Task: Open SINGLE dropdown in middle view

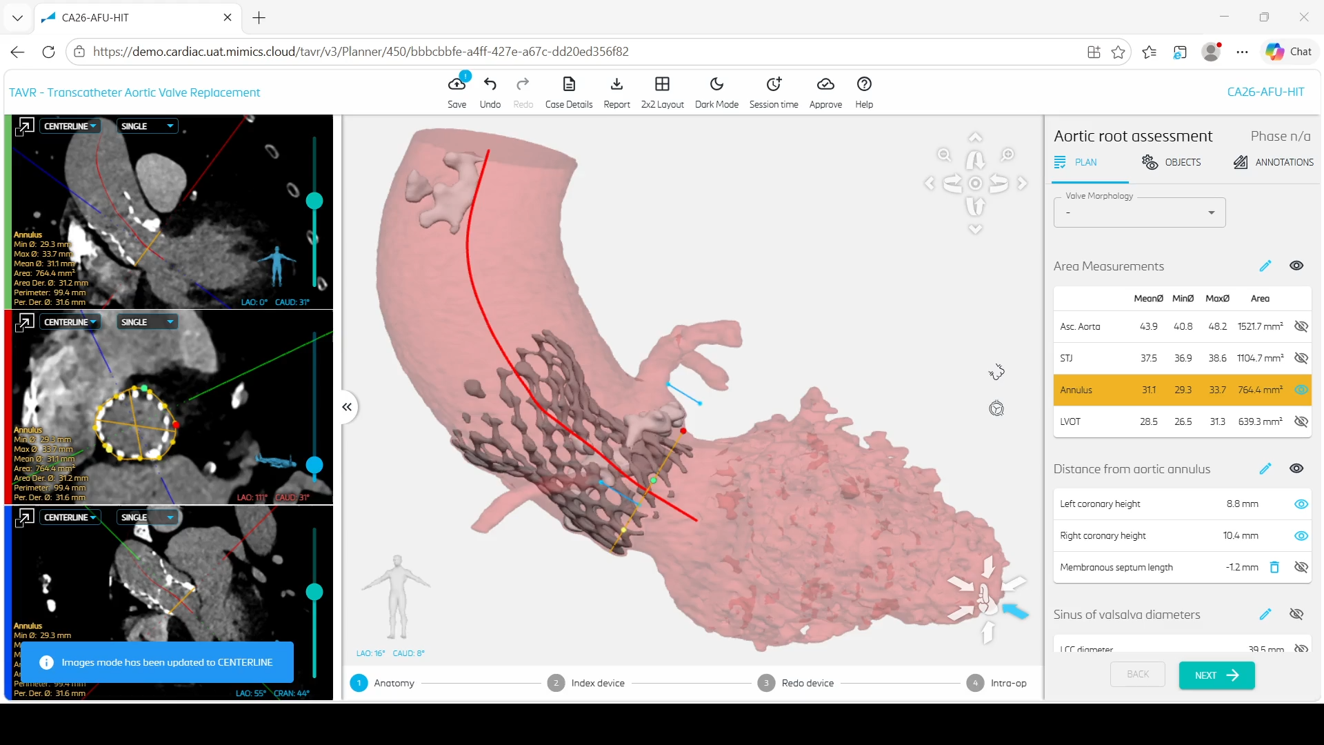Action: point(148,322)
